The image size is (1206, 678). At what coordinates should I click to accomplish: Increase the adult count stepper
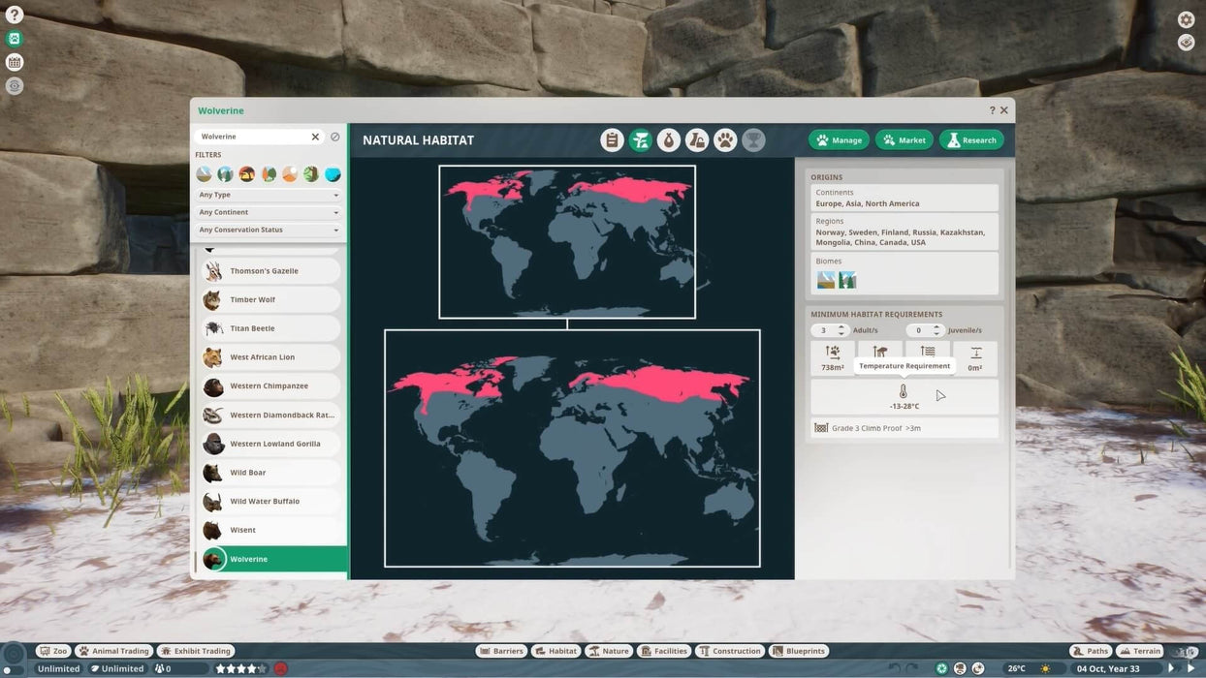click(x=841, y=327)
